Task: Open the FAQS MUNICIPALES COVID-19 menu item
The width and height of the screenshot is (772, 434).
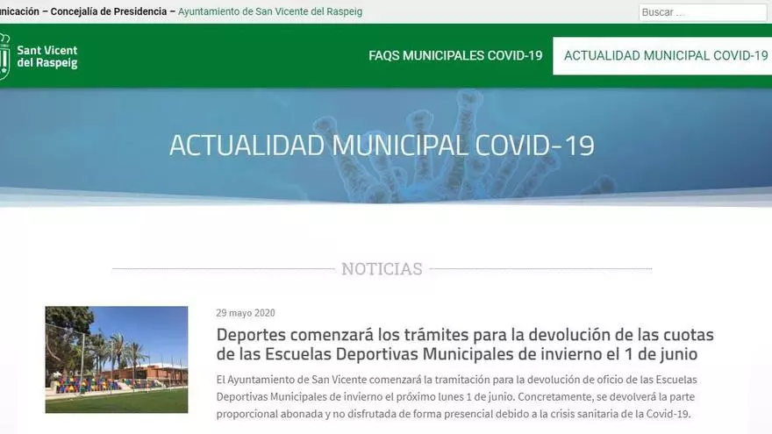Action: (x=455, y=55)
